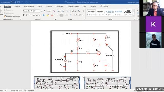This screenshot has height=92, width=164.
Task: Open highlight color dropdown arrow
Action: [x=50, y=15]
